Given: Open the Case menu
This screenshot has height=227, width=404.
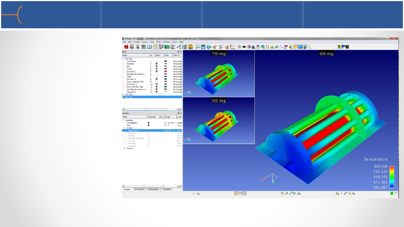Looking at the screenshot, I should [175, 42].
